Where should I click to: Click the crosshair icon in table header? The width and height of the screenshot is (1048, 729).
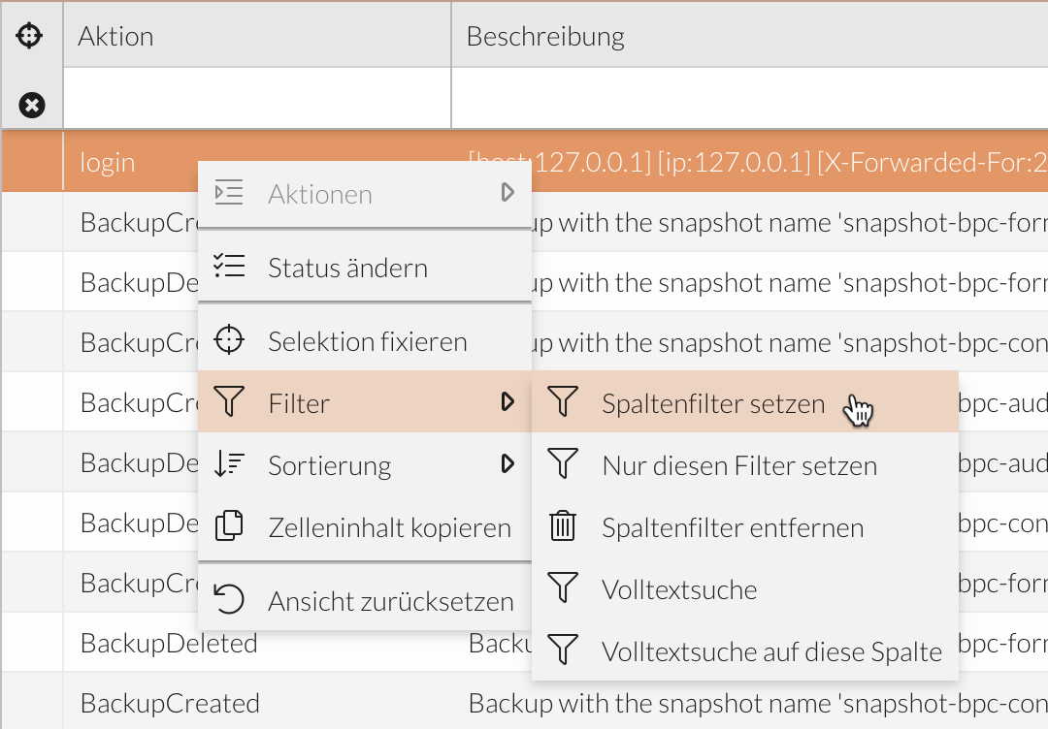coord(31,37)
